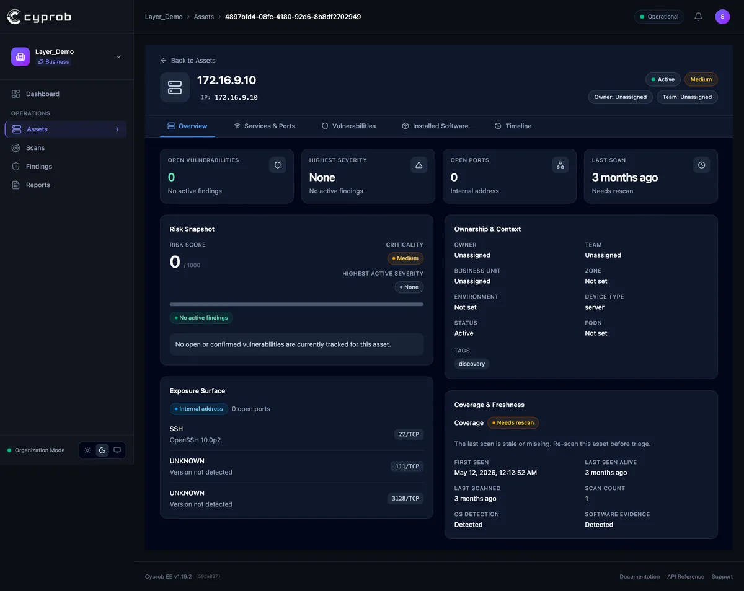The image size is (744, 591).
Task: Click the OpenSSH 10.0p2 version text
Action: (x=195, y=440)
